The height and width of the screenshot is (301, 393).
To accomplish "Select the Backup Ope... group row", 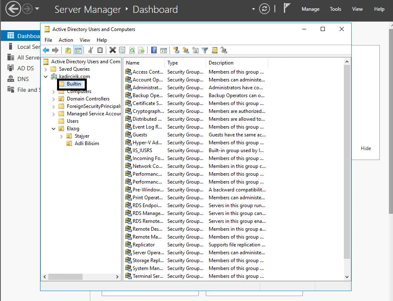I will [195, 96].
